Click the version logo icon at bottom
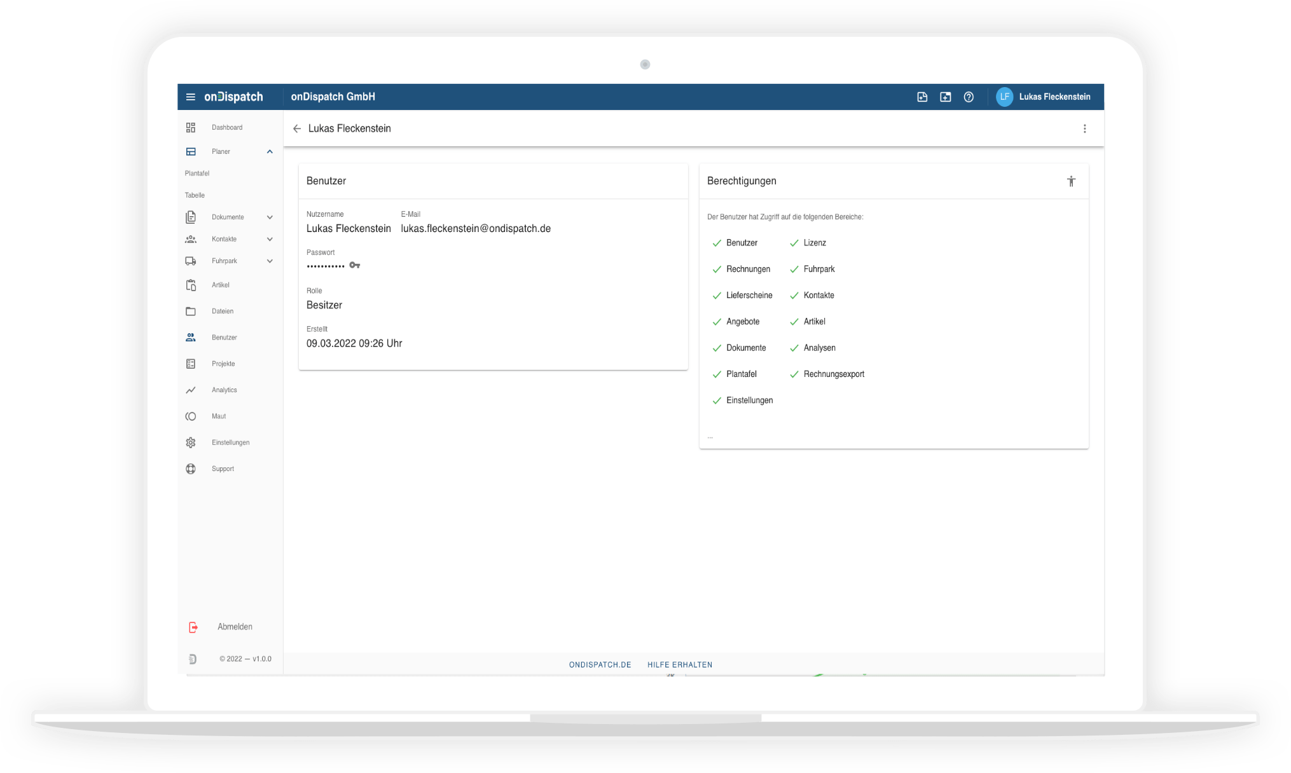 [193, 659]
